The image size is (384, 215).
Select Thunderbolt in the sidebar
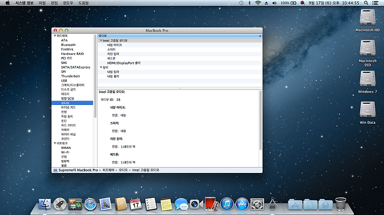[x=70, y=76]
